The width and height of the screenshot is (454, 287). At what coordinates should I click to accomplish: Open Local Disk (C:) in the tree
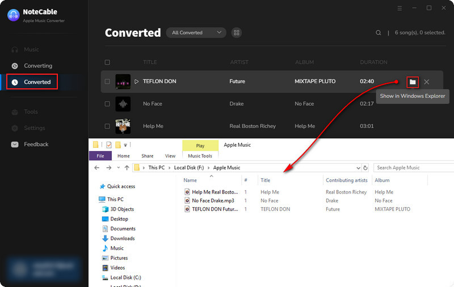click(x=121, y=277)
